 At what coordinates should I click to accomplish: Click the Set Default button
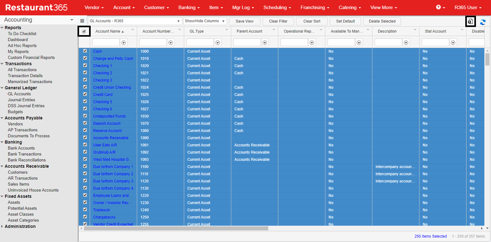(345, 21)
